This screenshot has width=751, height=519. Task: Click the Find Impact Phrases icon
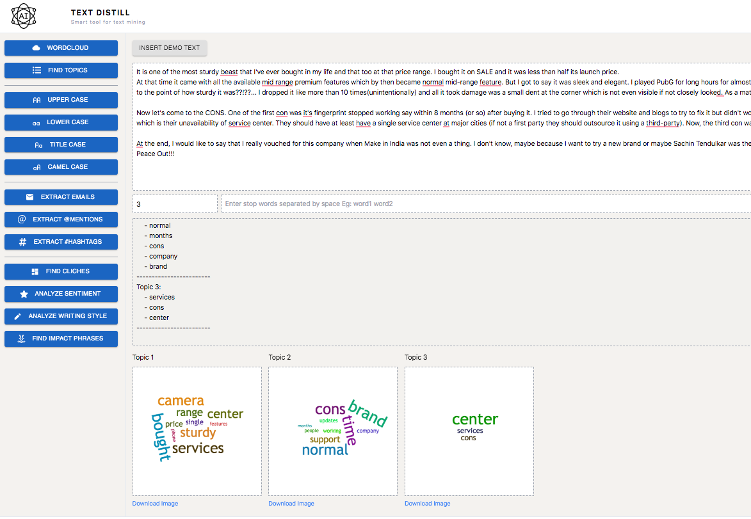(x=21, y=339)
